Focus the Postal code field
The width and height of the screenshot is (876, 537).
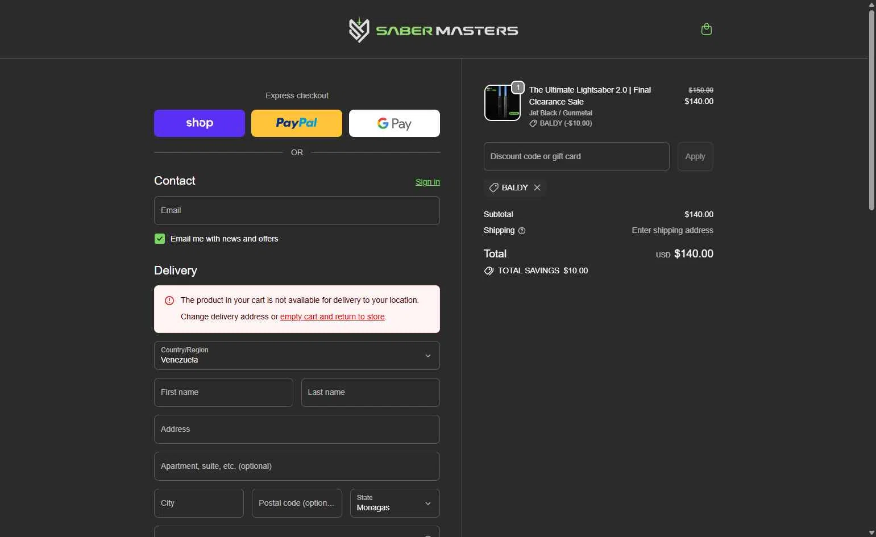coord(297,503)
